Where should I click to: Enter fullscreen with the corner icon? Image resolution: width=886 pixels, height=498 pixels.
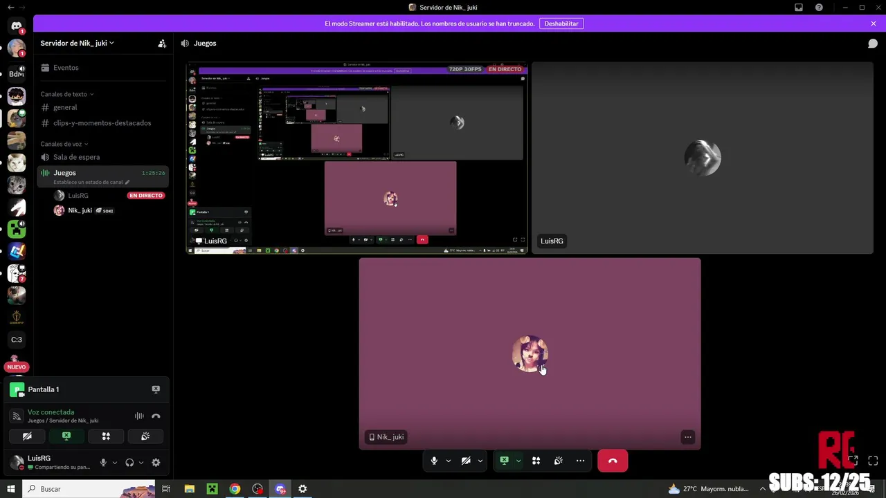pyautogui.click(x=873, y=461)
